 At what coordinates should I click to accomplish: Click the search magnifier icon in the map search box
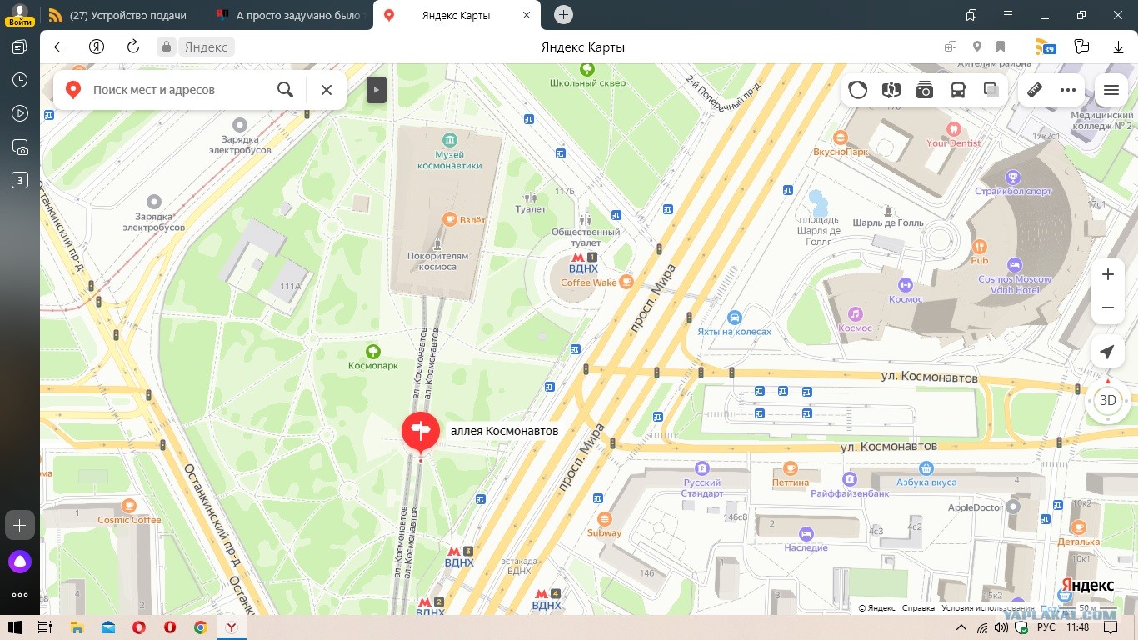click(285, 90)
